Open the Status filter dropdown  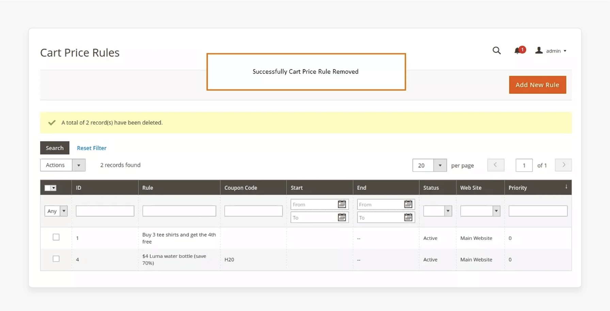pos(438,211)
